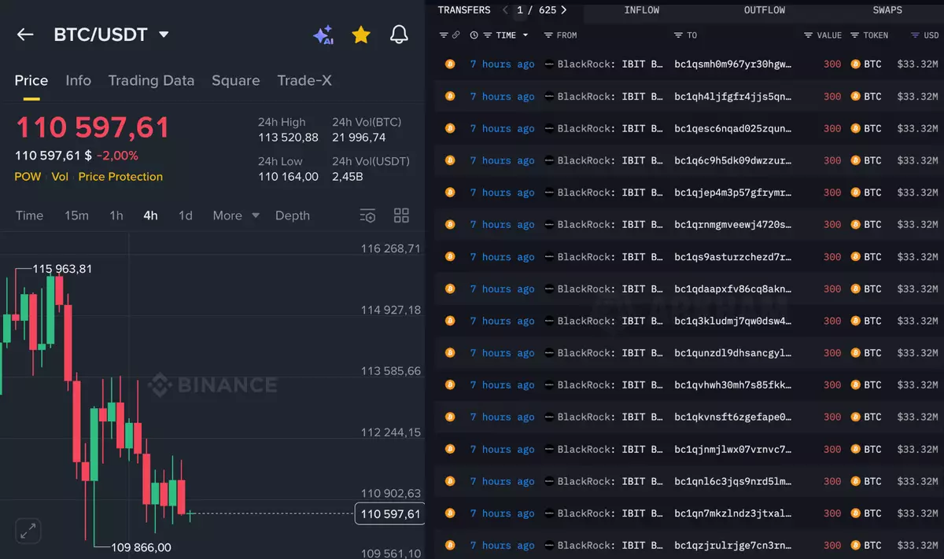Select the 1d timeframe
This screenshot has width=944, height=559.
click(x=186, y=215)
